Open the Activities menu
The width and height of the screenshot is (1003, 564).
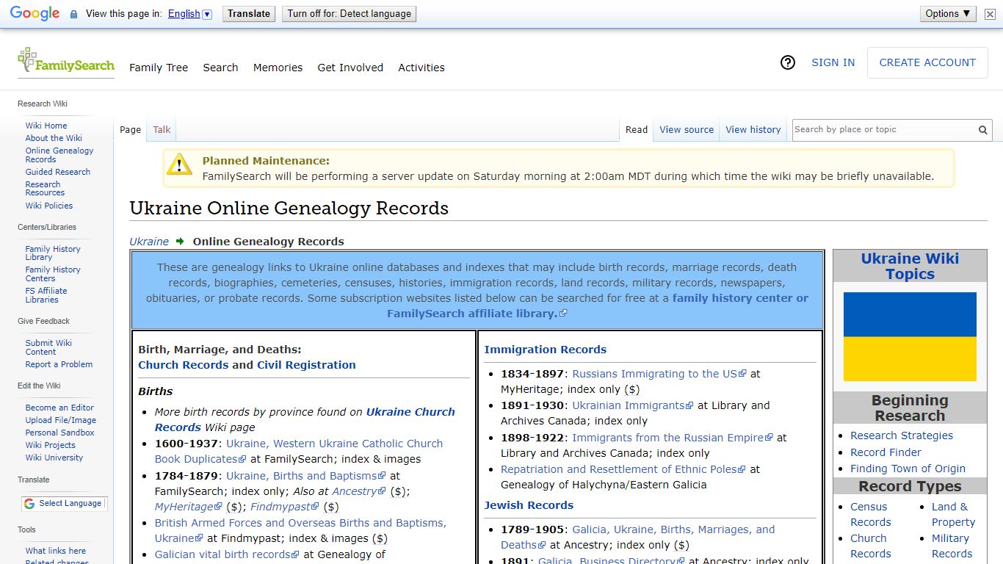(x=421, y=68)
